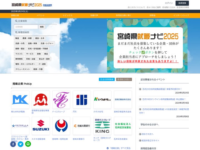The image size is (200, 150).
Task: Open the このサイトについて link
Action: (136, 7)
